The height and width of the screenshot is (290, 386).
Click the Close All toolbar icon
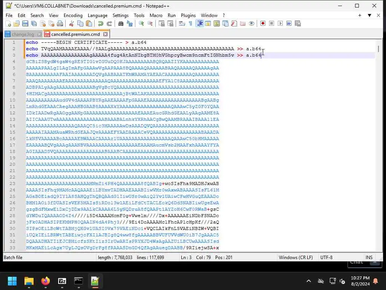pos(51,23)
